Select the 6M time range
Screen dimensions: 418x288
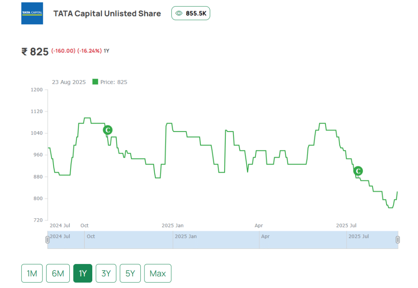tap(58, 273)
